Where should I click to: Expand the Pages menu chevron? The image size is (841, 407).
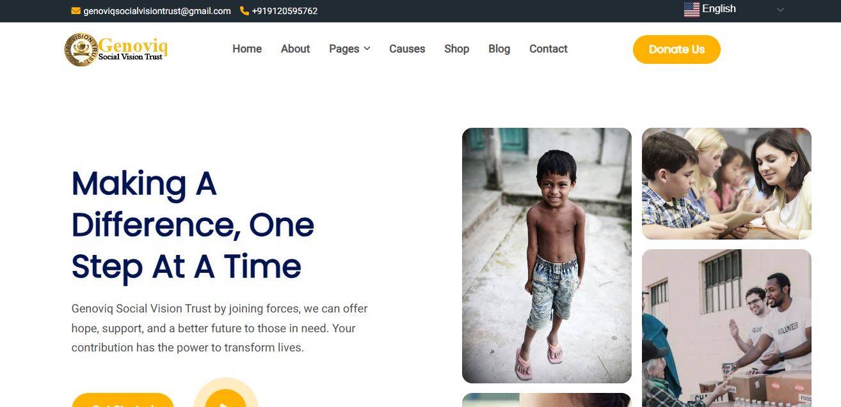pyautogui.click(x=367, y=49)
